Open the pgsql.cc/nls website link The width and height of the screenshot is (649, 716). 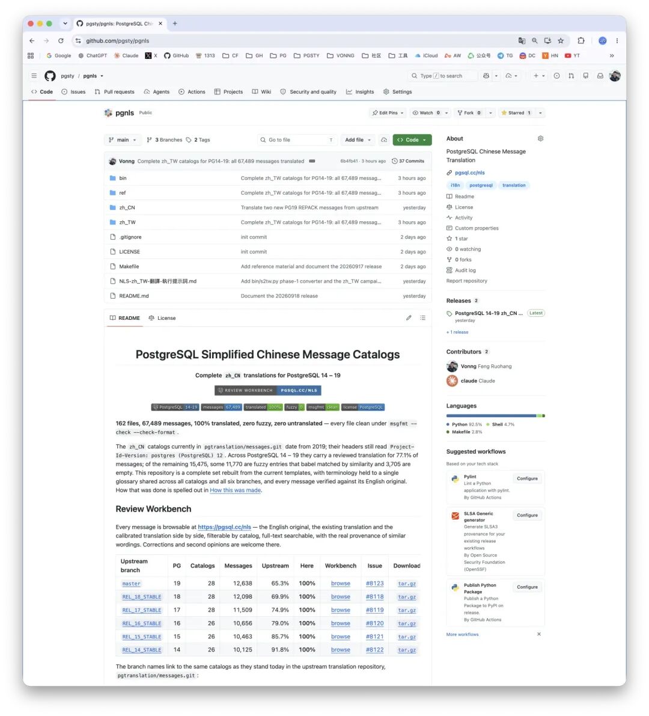click(470, 173)
